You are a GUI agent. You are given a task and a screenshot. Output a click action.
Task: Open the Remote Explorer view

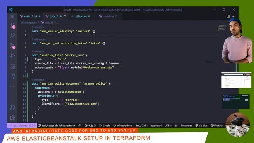click(x=12, y=66)
